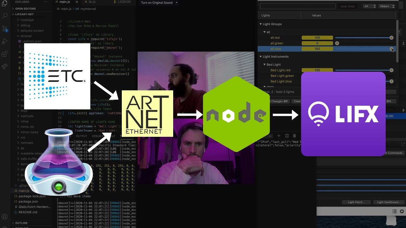Close the main.js editor tab
The width and height of the screenshot is (406, 228).
pos(77,2)
